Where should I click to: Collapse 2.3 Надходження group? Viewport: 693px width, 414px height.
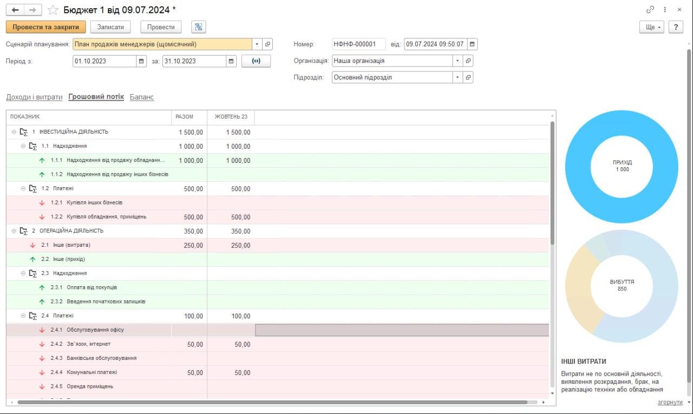point(23,273)
